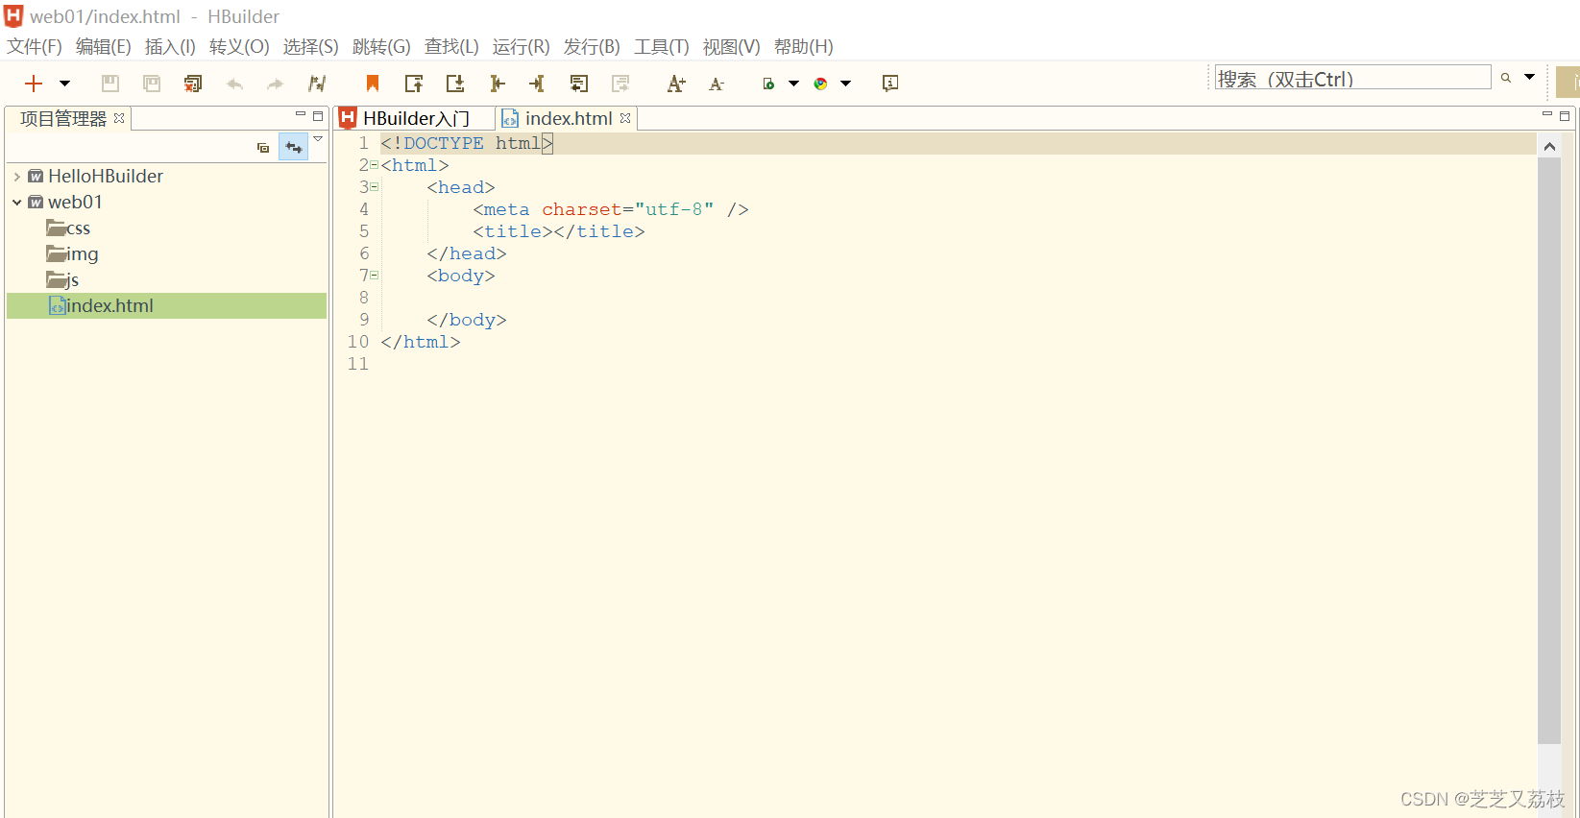Select the css folder
Image resolution: width=1580 pixels, height=818 pixels.
click(68, 229)
